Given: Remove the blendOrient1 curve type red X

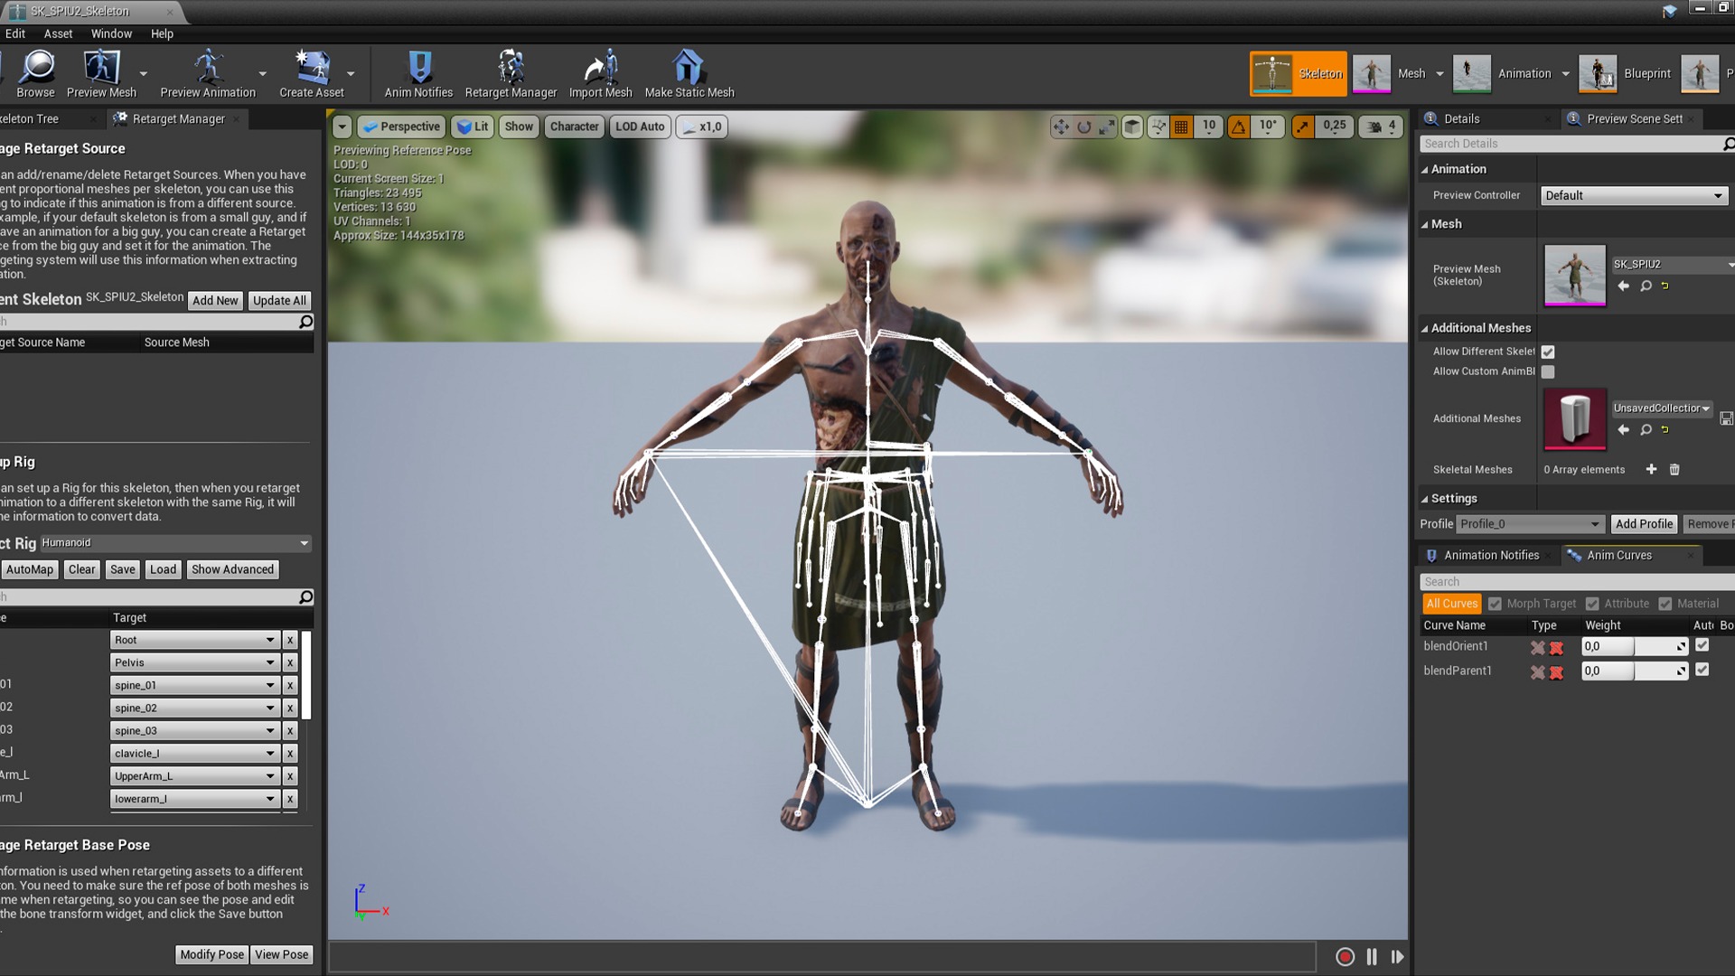Looking at the screenshot, I should (x=1556, y=647).
